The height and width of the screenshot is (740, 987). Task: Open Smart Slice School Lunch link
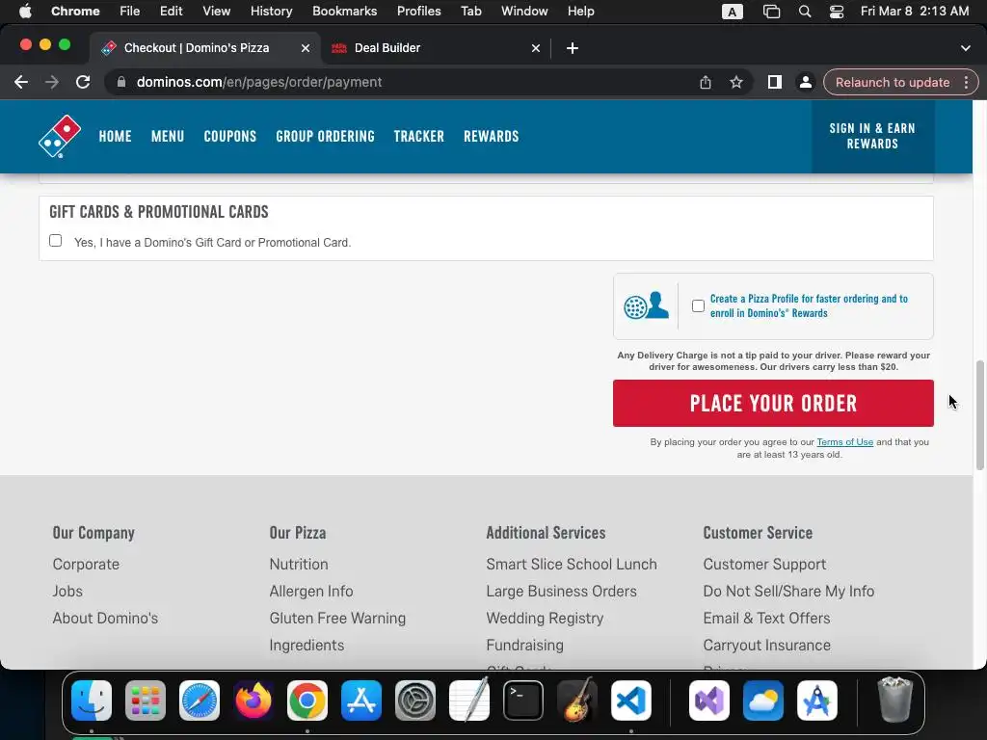pyautogui.click(x=572, y=565)
